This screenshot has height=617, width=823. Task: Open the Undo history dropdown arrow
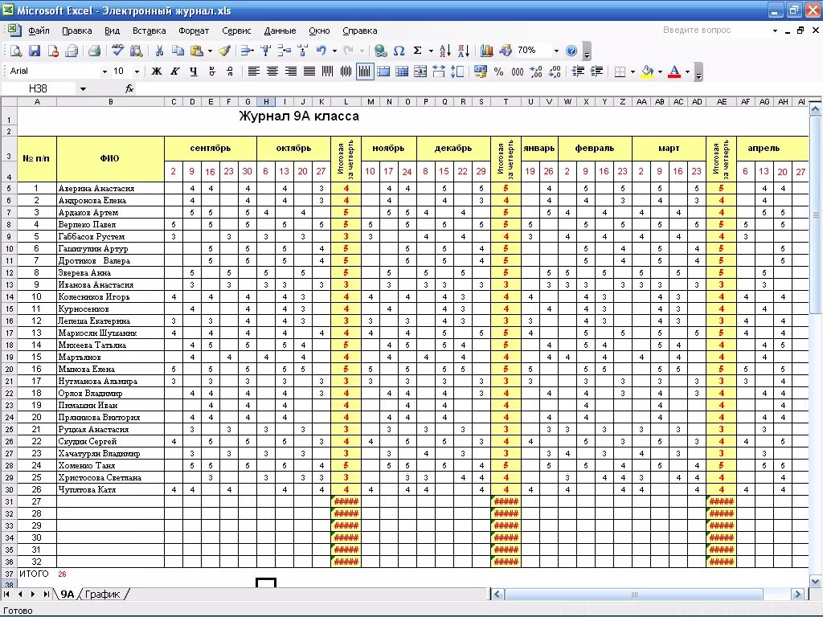[334, 51]
